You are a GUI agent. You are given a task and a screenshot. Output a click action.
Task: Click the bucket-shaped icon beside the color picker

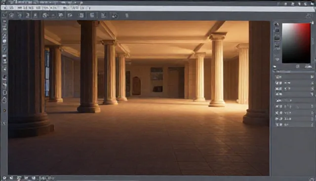tap(277, 38)
